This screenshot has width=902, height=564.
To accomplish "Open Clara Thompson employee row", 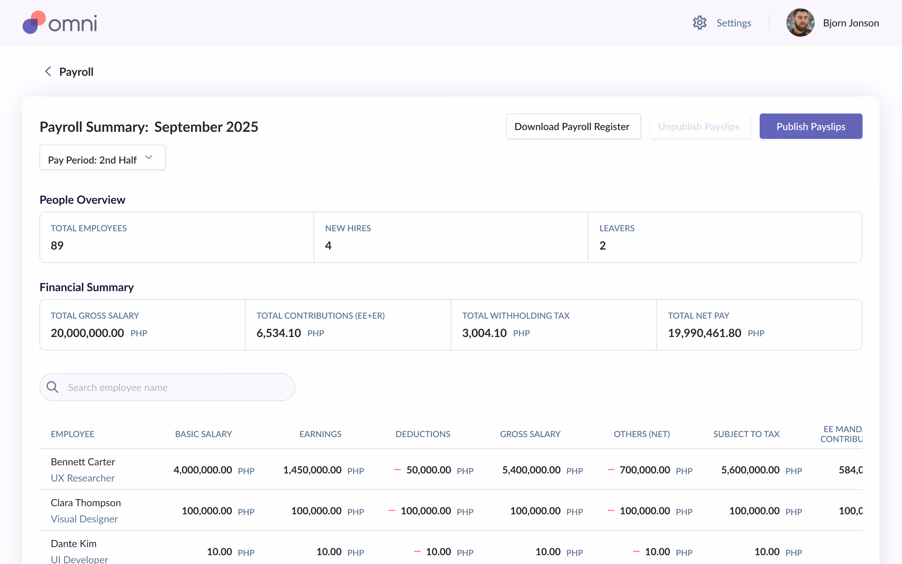I will click(451, 510).
